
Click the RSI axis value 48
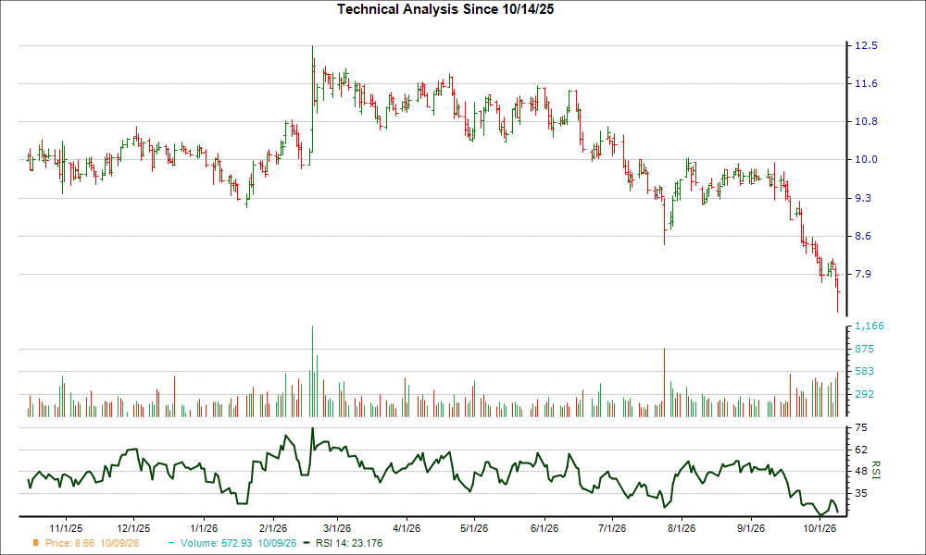(x=861, y=471)
